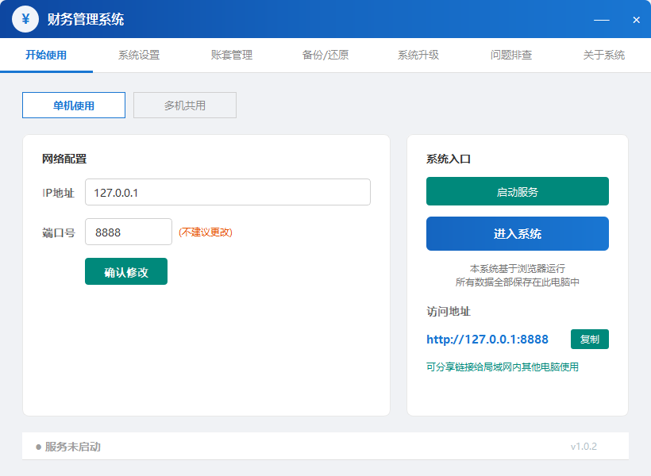Screen dimensions: 651x476
Task: Switch to 多机共用 mode
Action: point(185,105)
